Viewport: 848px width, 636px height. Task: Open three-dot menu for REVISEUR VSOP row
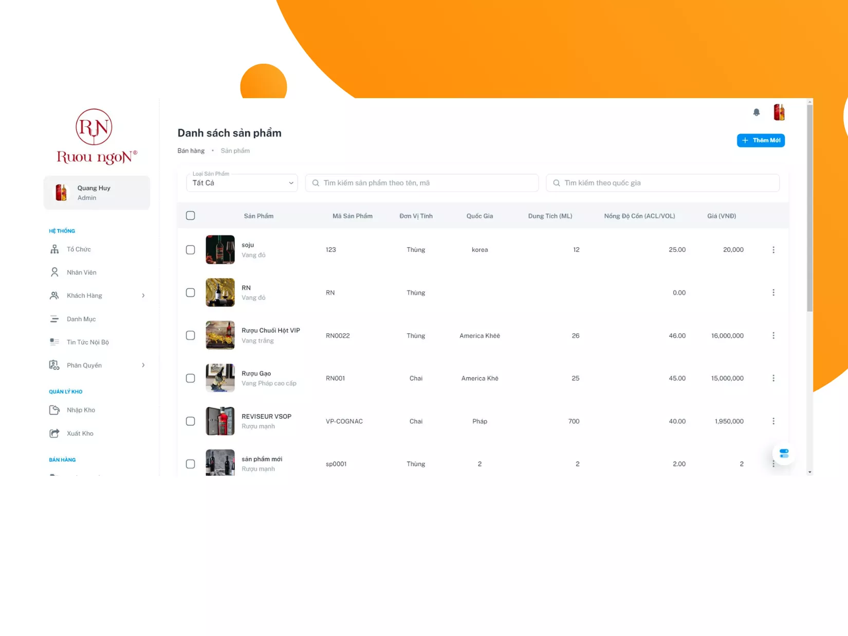[773, 421]
